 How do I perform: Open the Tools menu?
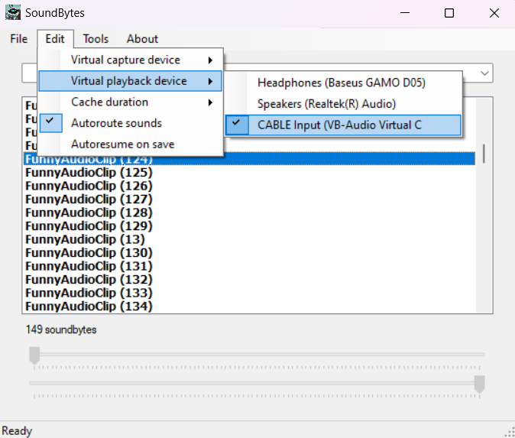tap(96, 39)
